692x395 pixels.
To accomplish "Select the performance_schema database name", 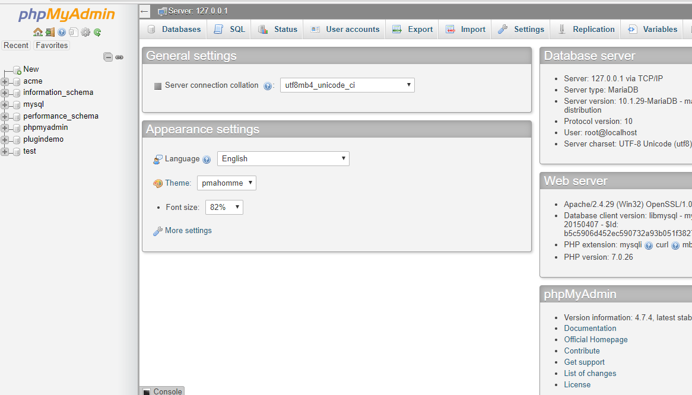I will [61, 116].
